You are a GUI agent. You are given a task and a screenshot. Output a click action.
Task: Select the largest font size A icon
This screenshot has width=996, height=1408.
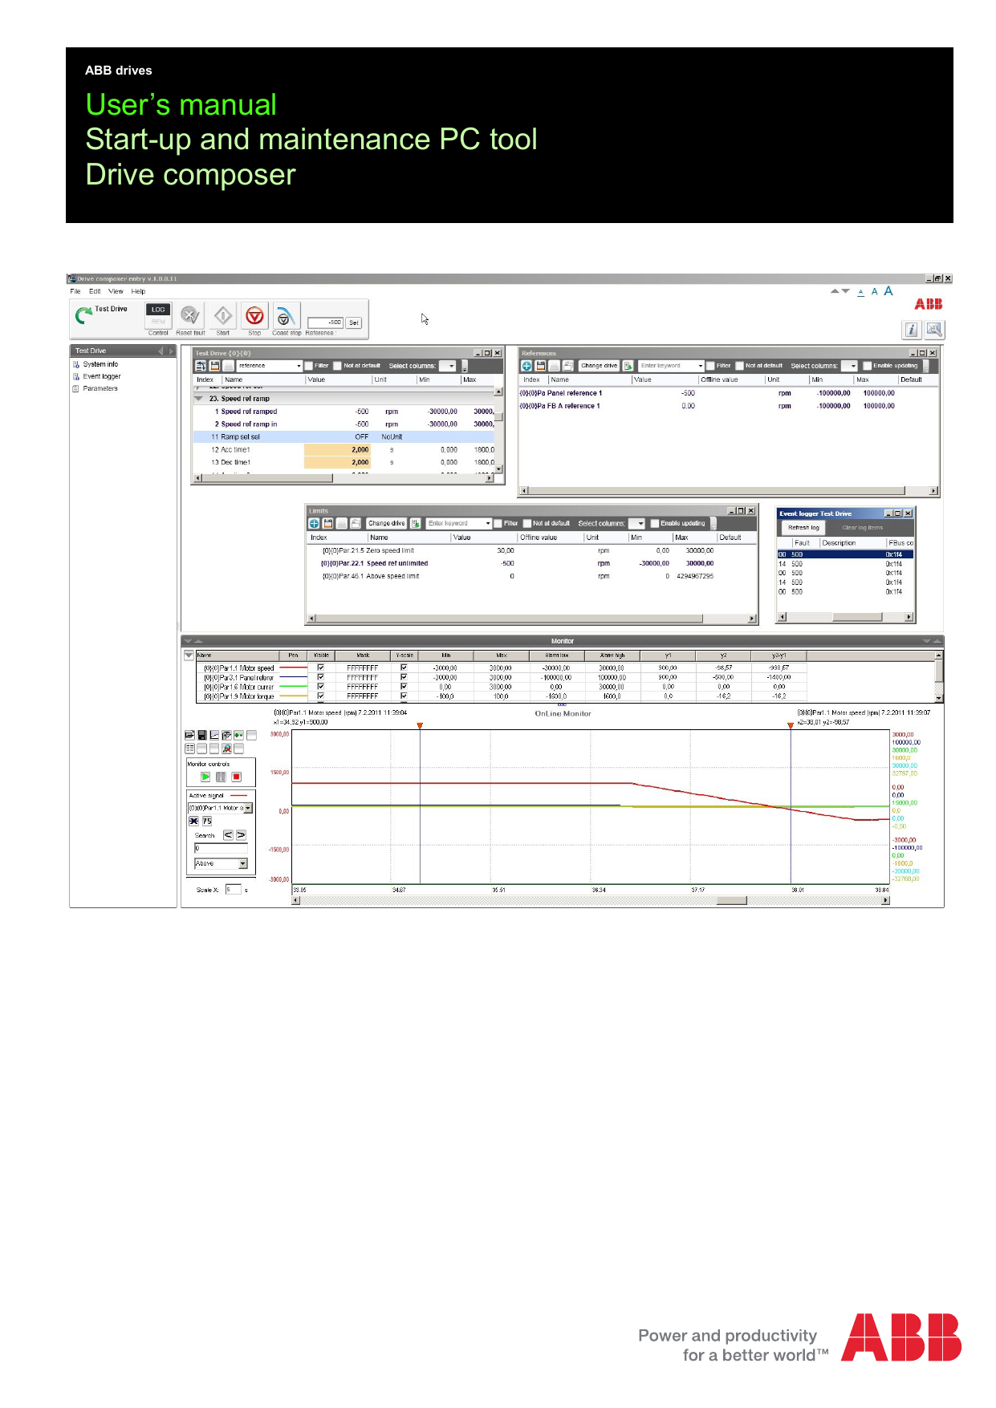(x=888, y=291)
